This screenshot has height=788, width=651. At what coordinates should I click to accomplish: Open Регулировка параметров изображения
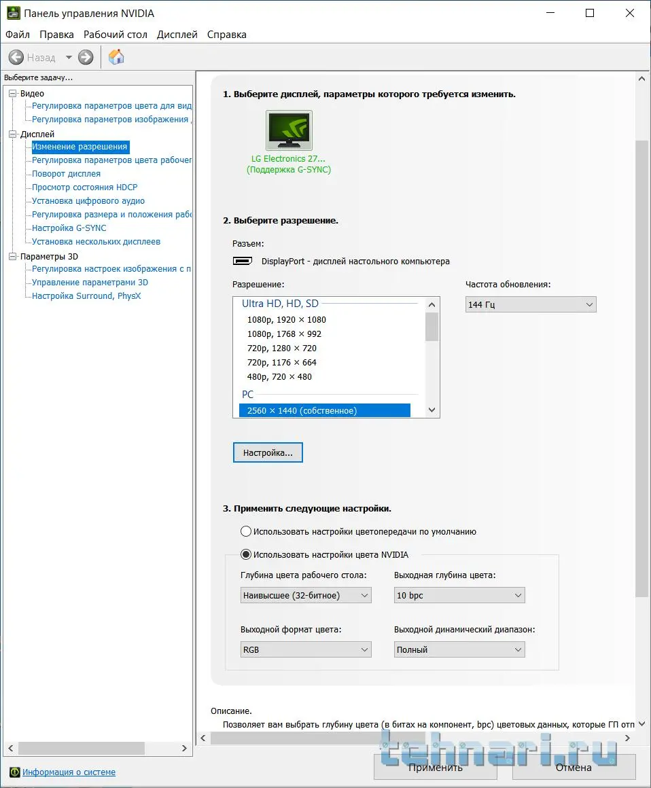[x=110, y=119]
